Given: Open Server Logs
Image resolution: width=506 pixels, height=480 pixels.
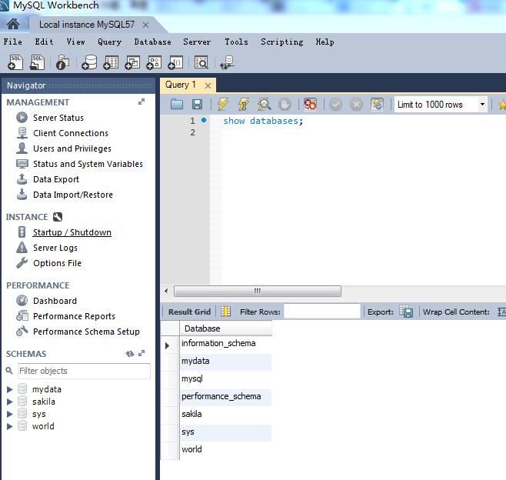Looking at the screenshot, I should (55, 248).
